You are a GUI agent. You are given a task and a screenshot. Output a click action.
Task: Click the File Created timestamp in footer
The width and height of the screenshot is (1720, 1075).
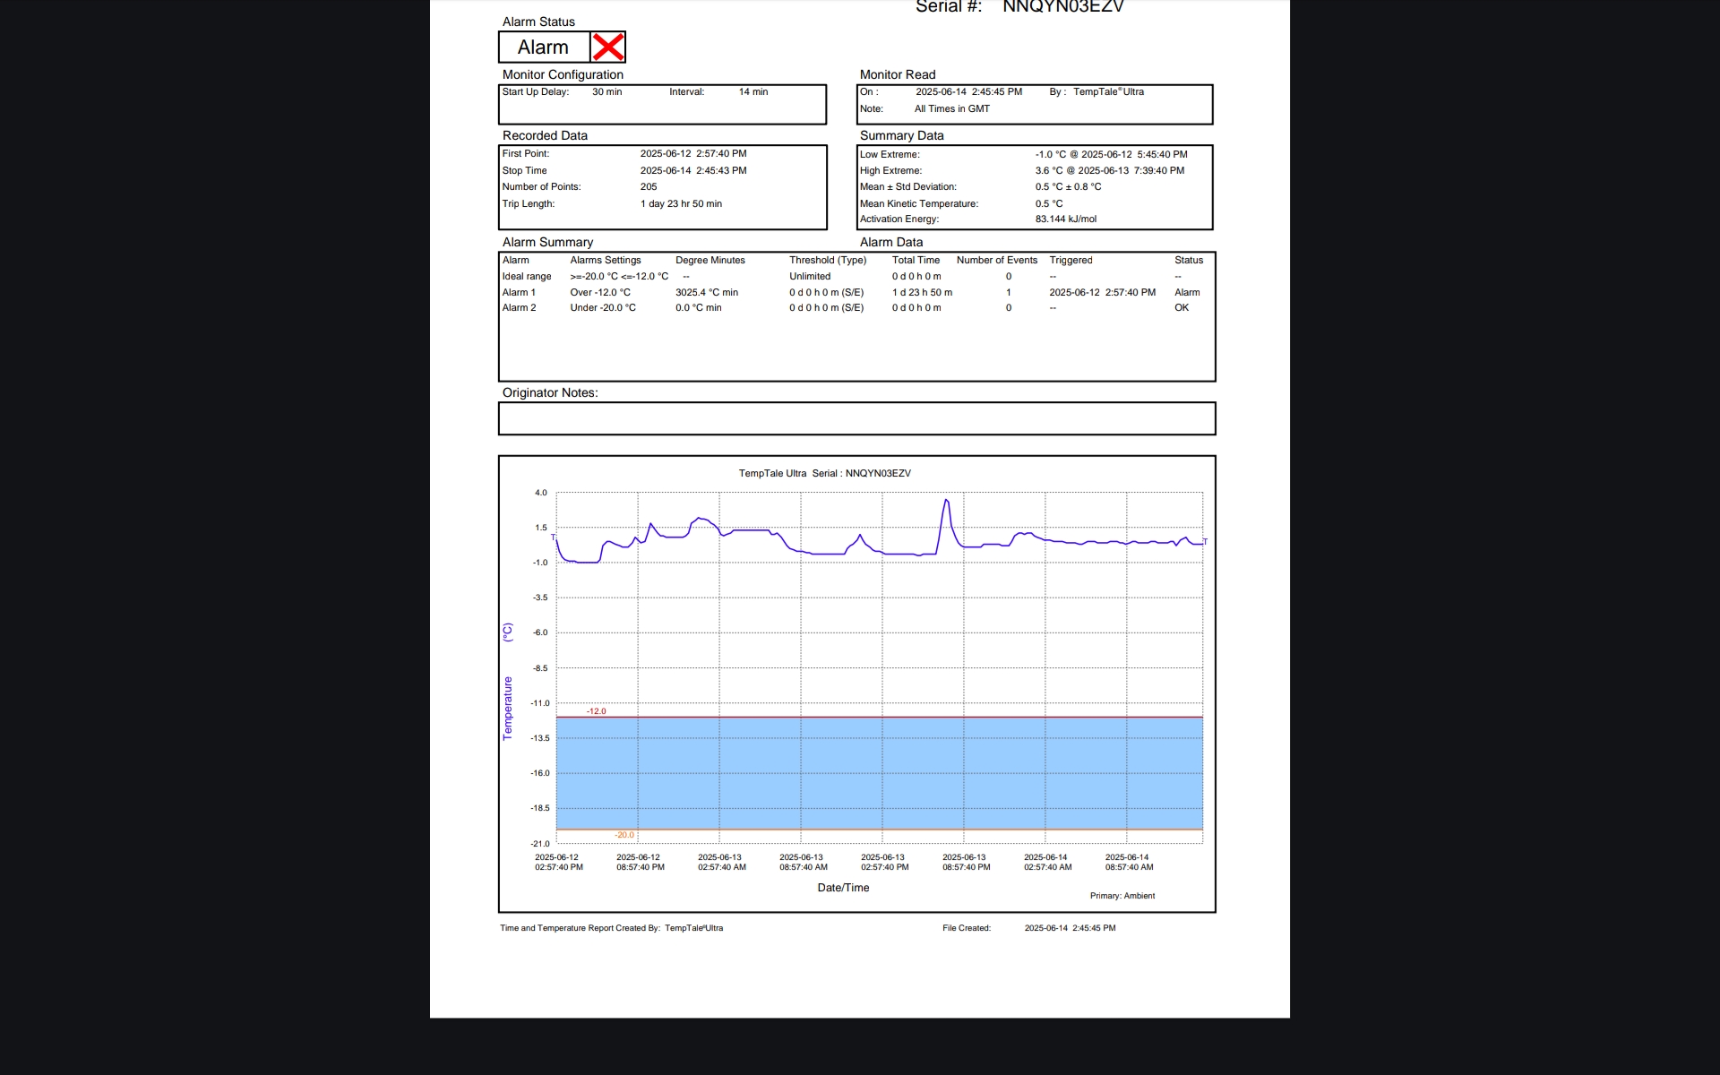click(x=1071, y=929)
